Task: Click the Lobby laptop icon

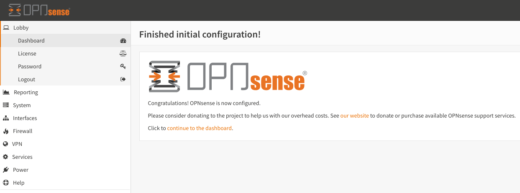Action: 6,28
